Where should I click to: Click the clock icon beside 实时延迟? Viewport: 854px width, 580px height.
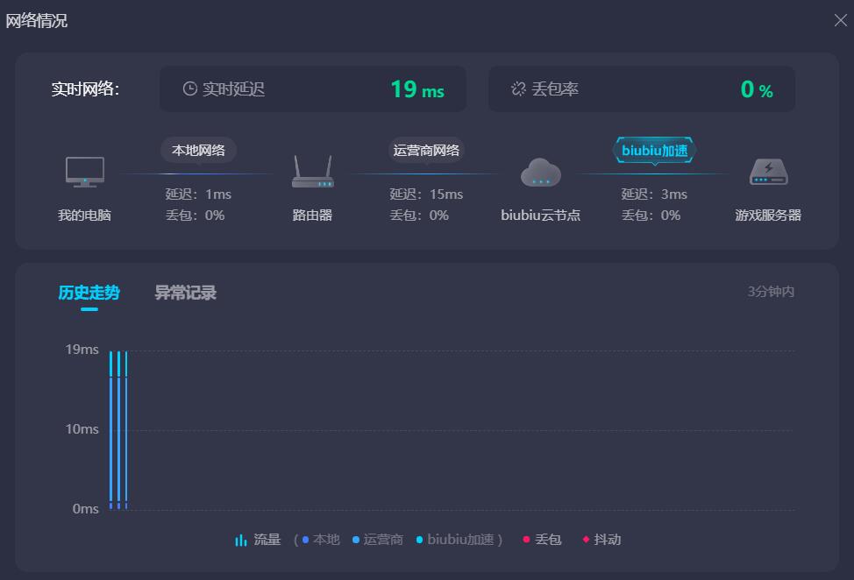pyautogui.click(x=189, y=88)
